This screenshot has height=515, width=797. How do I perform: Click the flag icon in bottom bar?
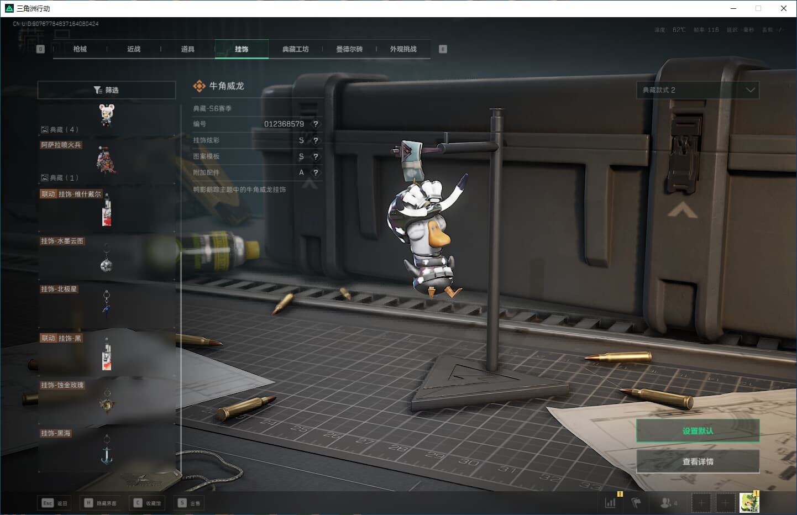pos(636,503)
